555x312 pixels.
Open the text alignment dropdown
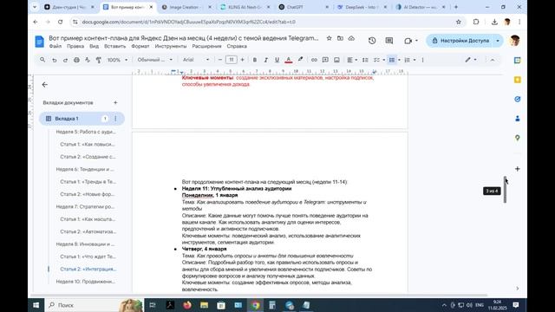352,60
